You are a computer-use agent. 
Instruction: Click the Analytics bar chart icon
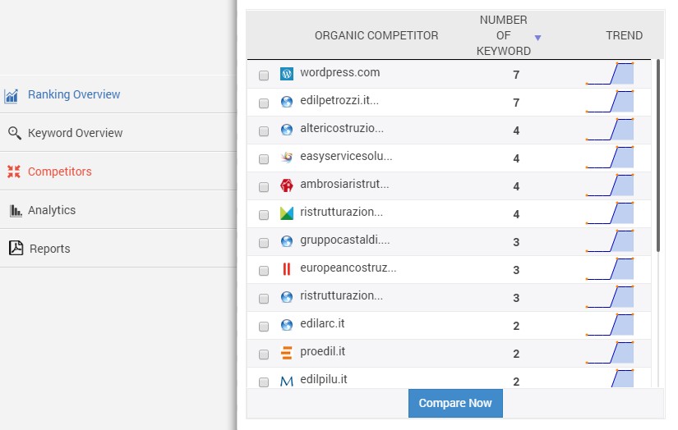[x=16, y=210]
